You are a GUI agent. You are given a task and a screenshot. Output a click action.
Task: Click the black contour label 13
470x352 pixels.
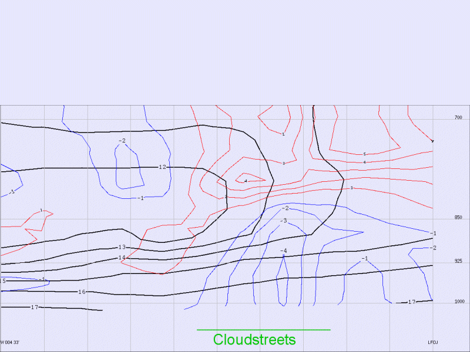pos(122,247)
